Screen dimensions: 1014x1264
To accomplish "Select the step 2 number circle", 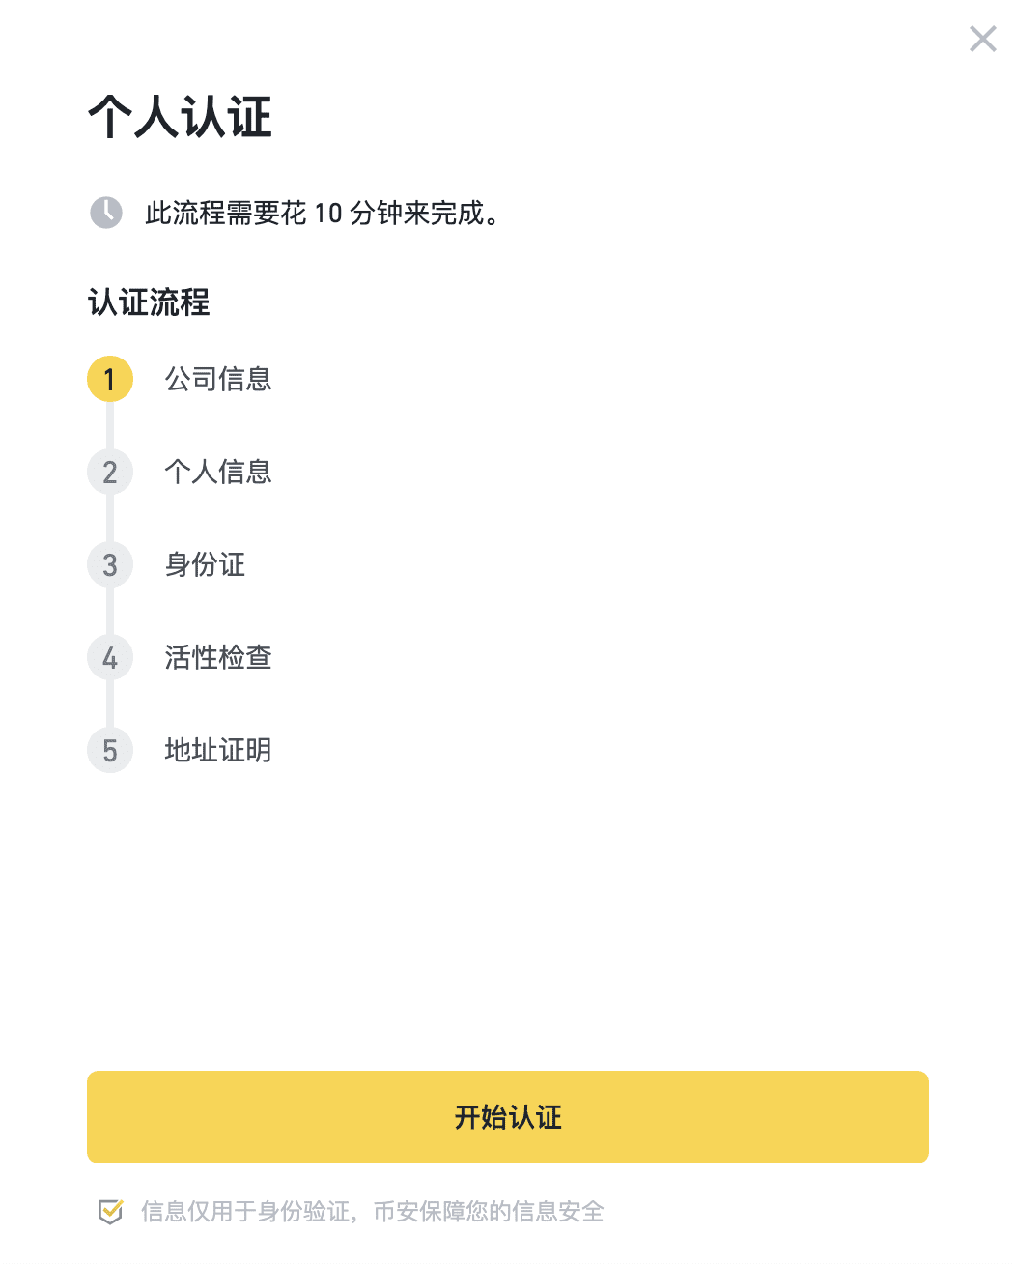I will (110, 472).
